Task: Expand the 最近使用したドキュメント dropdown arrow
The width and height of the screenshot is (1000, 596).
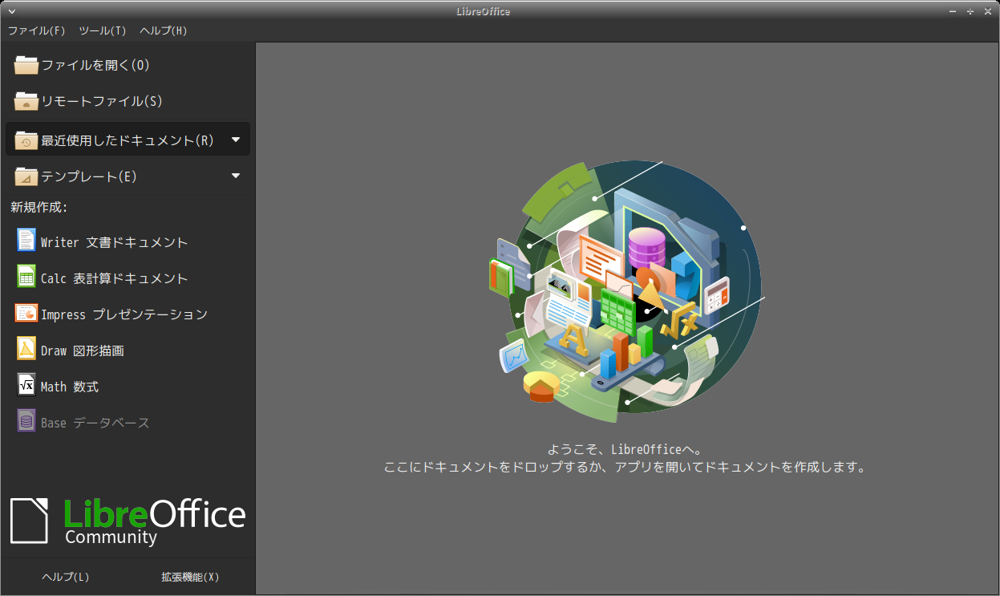Action: pyautogui.click(x=236, y=140)
